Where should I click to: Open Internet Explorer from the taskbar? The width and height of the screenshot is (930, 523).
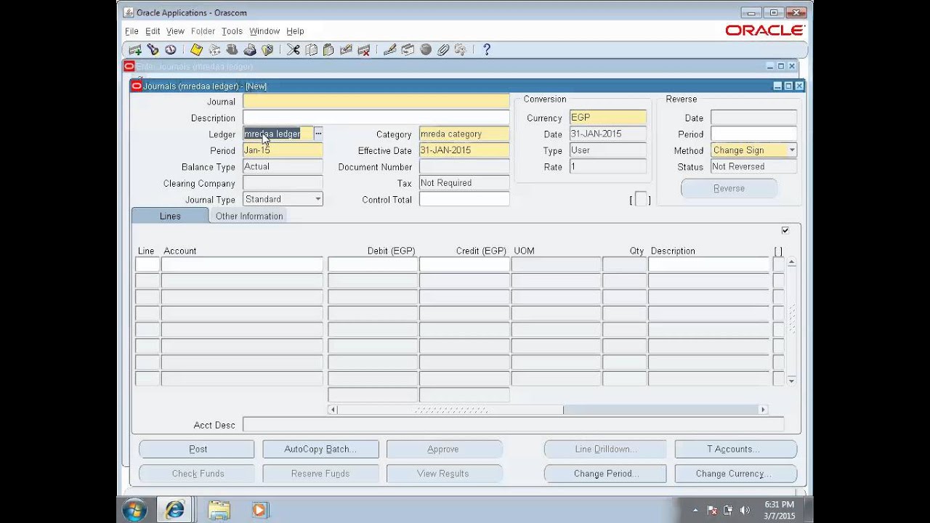click(174, 510)
